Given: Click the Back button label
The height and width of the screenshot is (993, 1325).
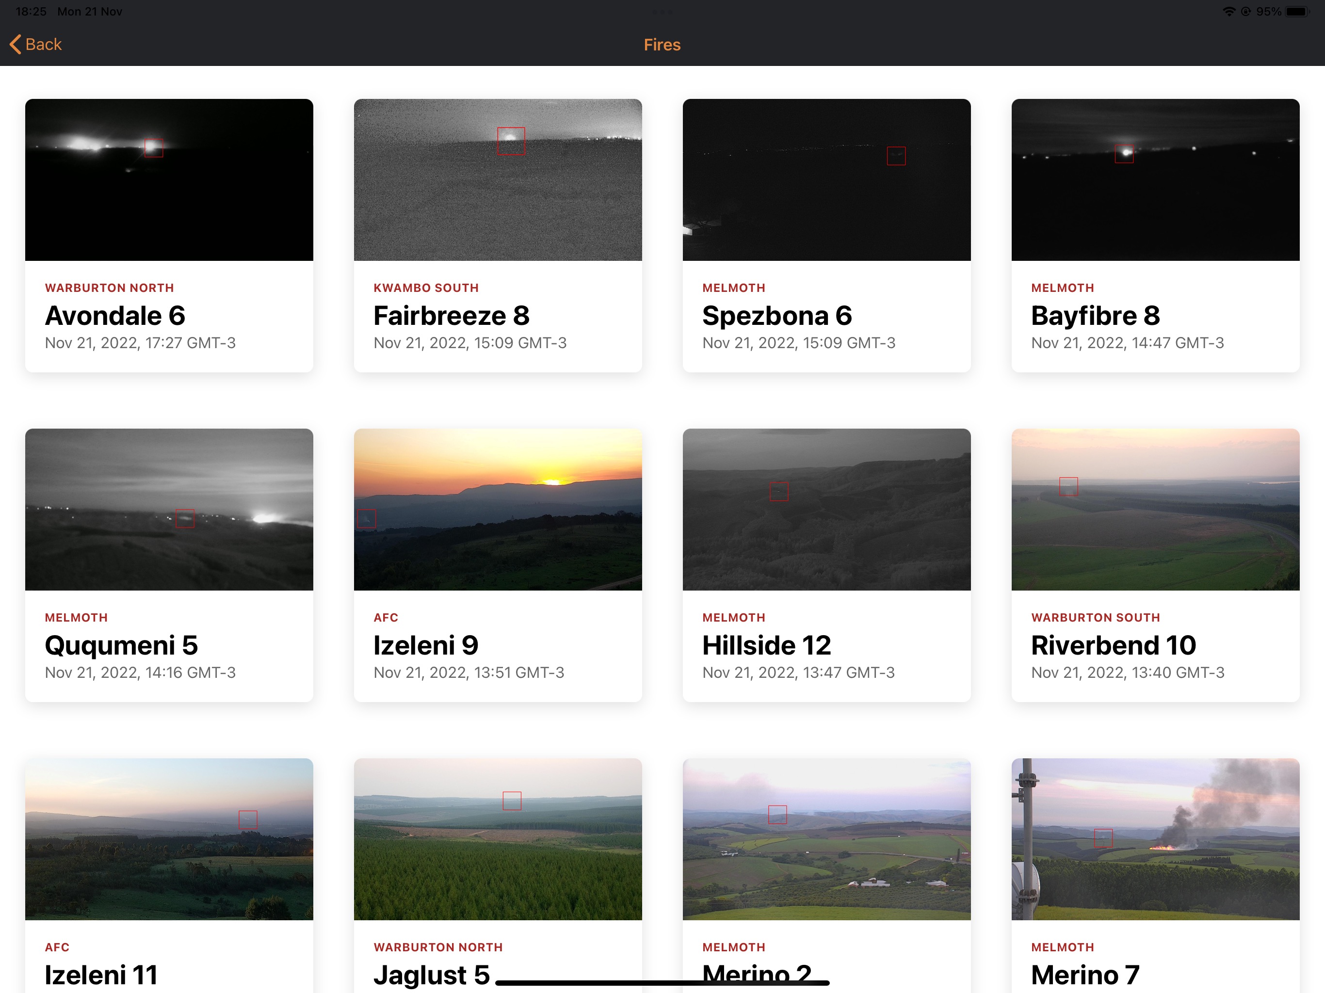Looking at the screenshot, I should [x=43, y=44].
